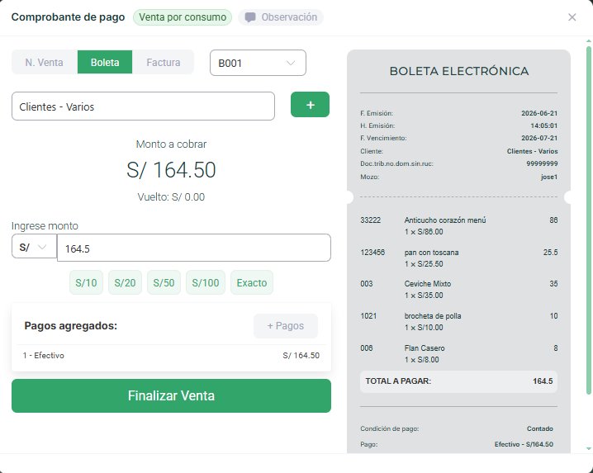The image size is (593, 473).
Task: Select the 1 - Efectivo payment row
Action: pos(171,356)
